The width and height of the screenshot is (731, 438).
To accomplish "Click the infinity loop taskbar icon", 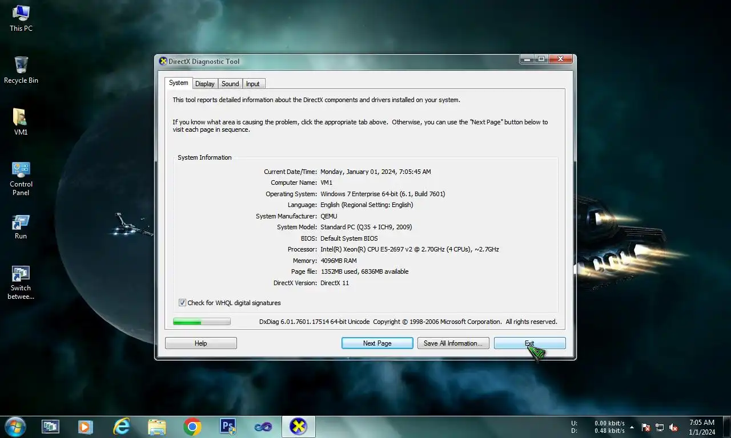I will point(263,427).
